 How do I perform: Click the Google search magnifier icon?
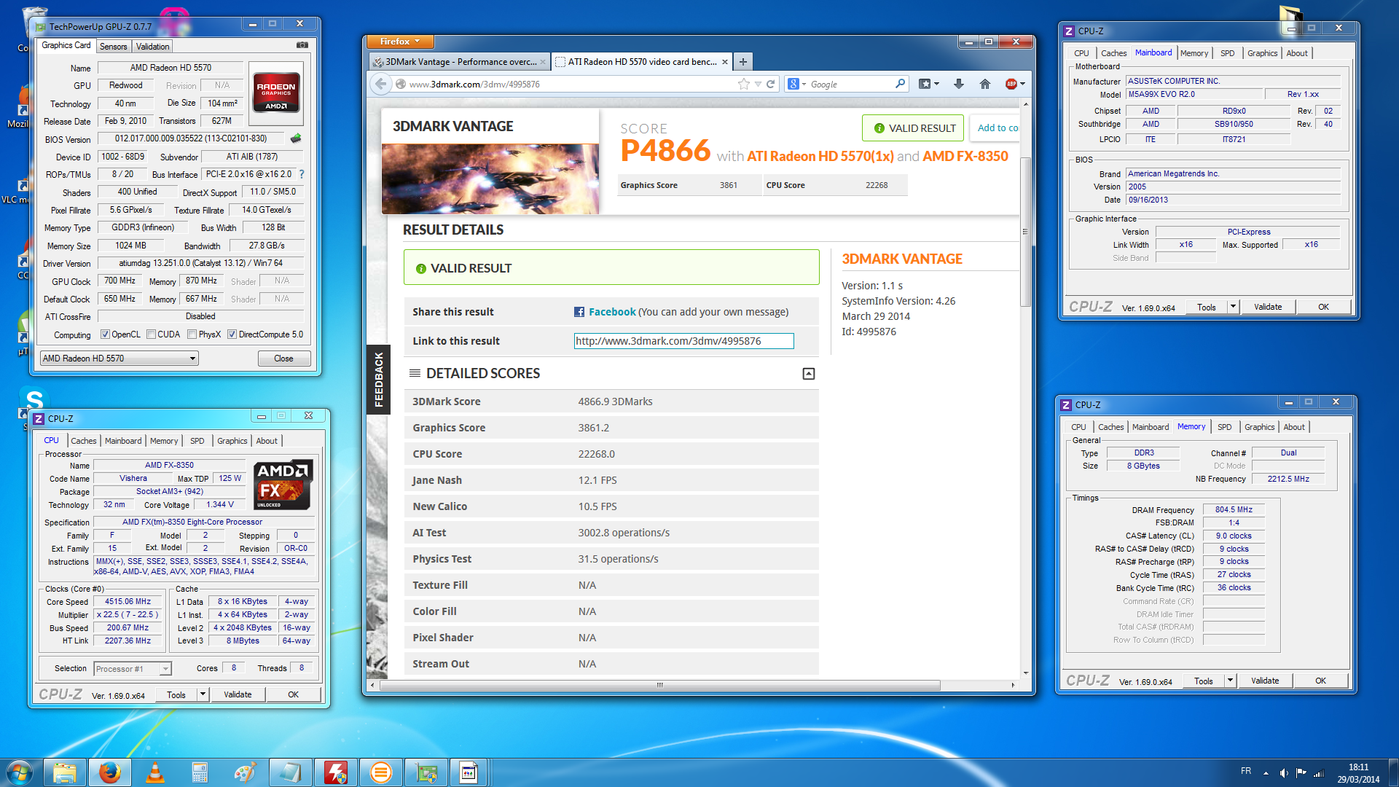[x=901, y=84]
